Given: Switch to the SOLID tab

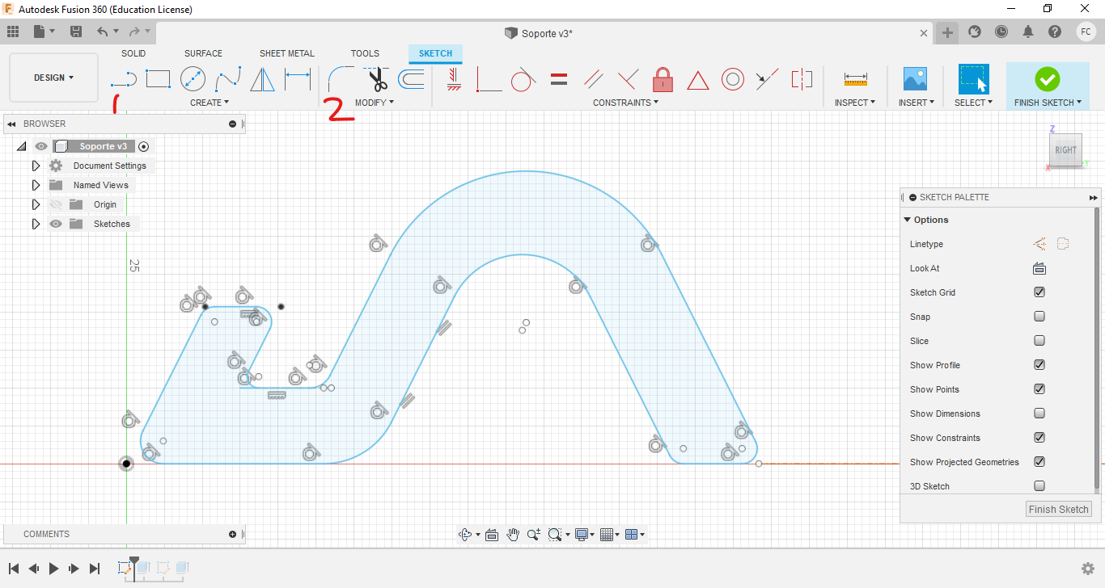Looking at the screenshot, I should pyautogui.click(x=133, y=53).
